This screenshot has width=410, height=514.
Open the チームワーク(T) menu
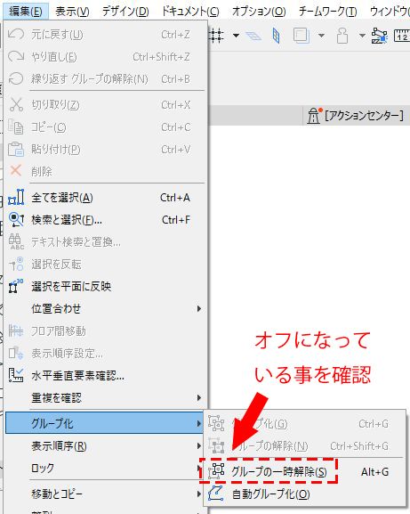[x=327, y=12]
